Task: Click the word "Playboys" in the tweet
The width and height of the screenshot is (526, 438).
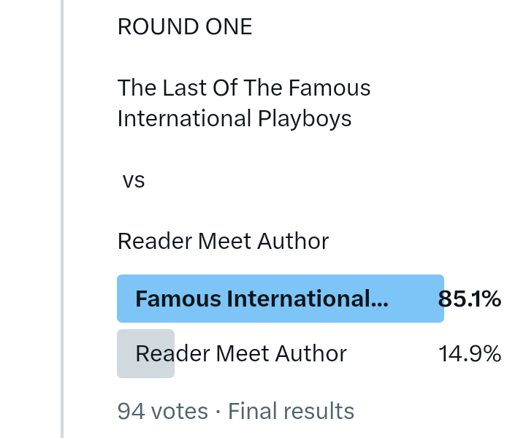Action: [x=305, y=118]
